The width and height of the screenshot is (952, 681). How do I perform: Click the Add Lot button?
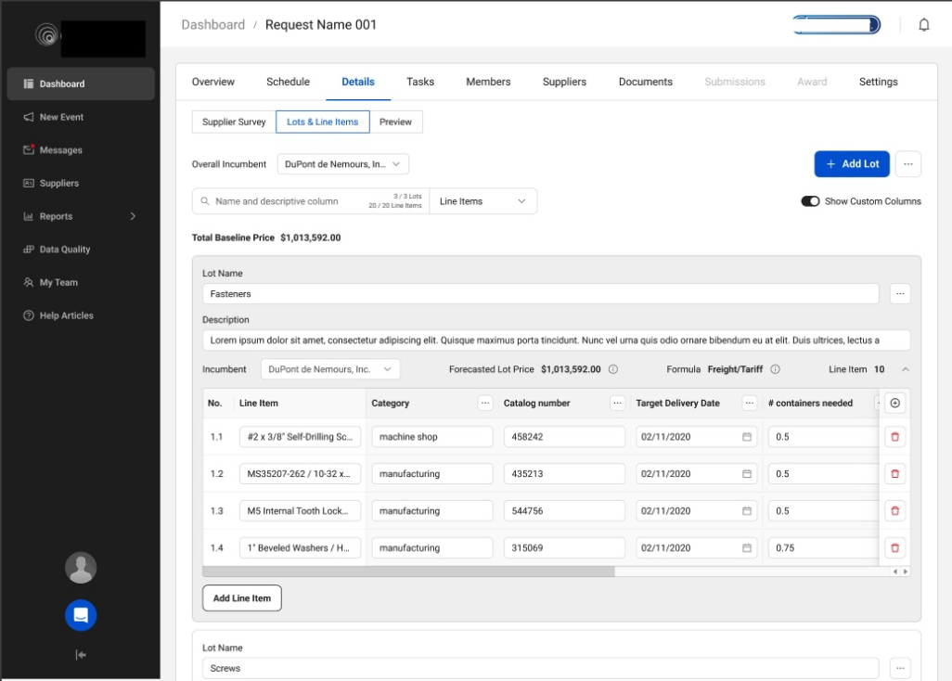(x=852, y=163)
